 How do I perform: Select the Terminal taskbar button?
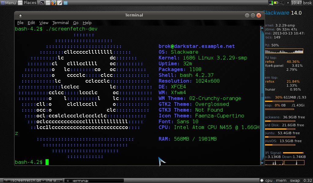pyautogui.click(x=94, y=181)
